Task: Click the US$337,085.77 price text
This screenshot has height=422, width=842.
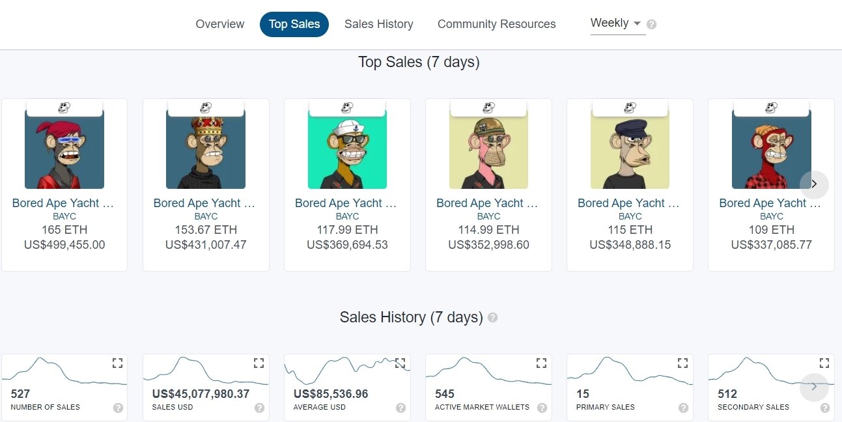Action: pos(772,245)
